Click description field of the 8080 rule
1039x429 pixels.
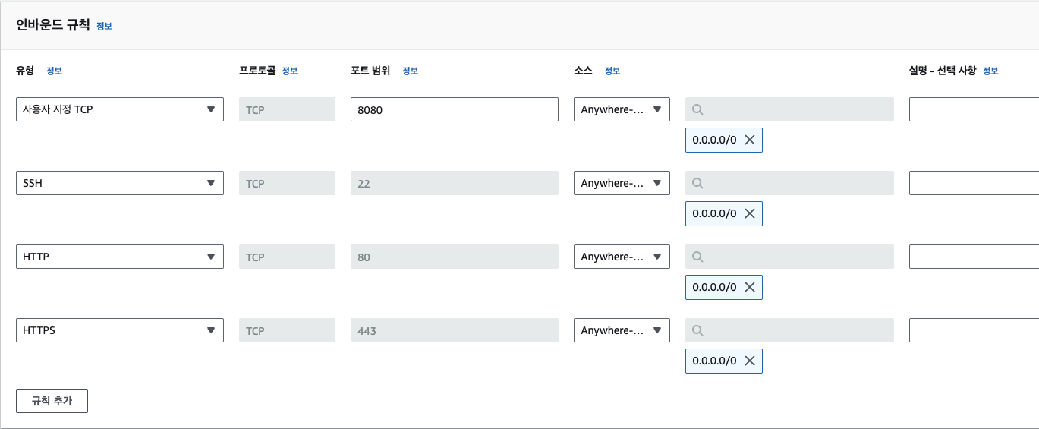coord(974,109)
